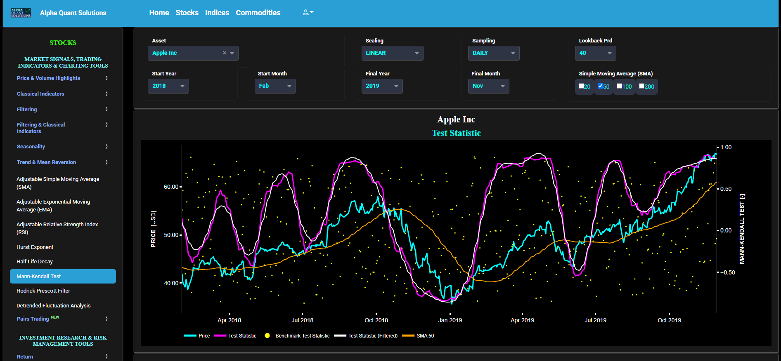
Task: Open the Commodities menu
Action: coord(258,13)
